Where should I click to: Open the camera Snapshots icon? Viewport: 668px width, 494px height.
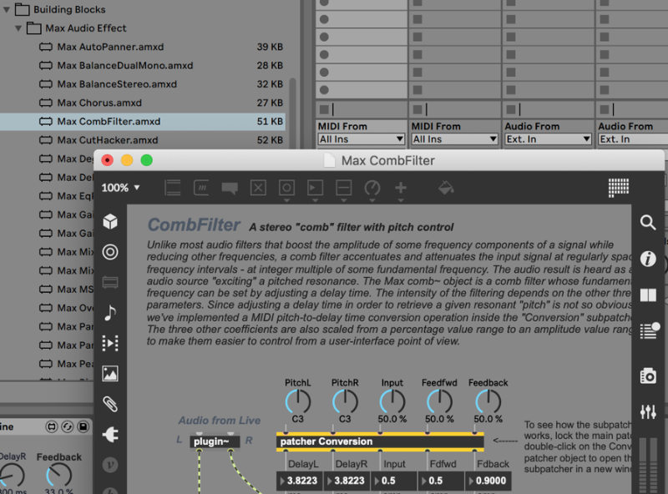point(648,376)
